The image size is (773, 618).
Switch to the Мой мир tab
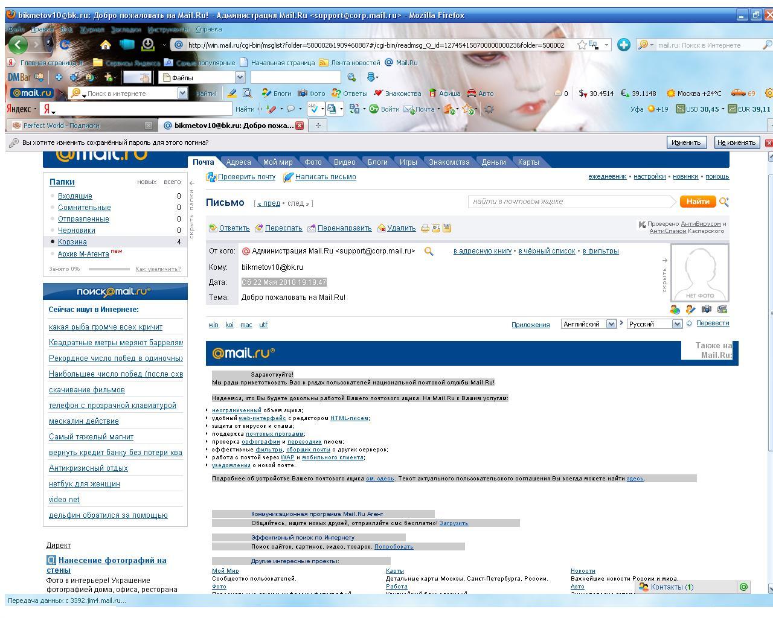coord(278,162)
